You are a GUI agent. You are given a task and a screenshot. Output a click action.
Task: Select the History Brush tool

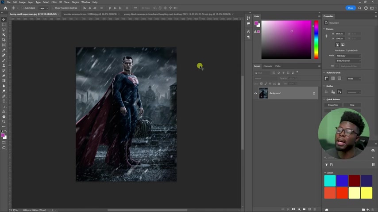[4, 71]
